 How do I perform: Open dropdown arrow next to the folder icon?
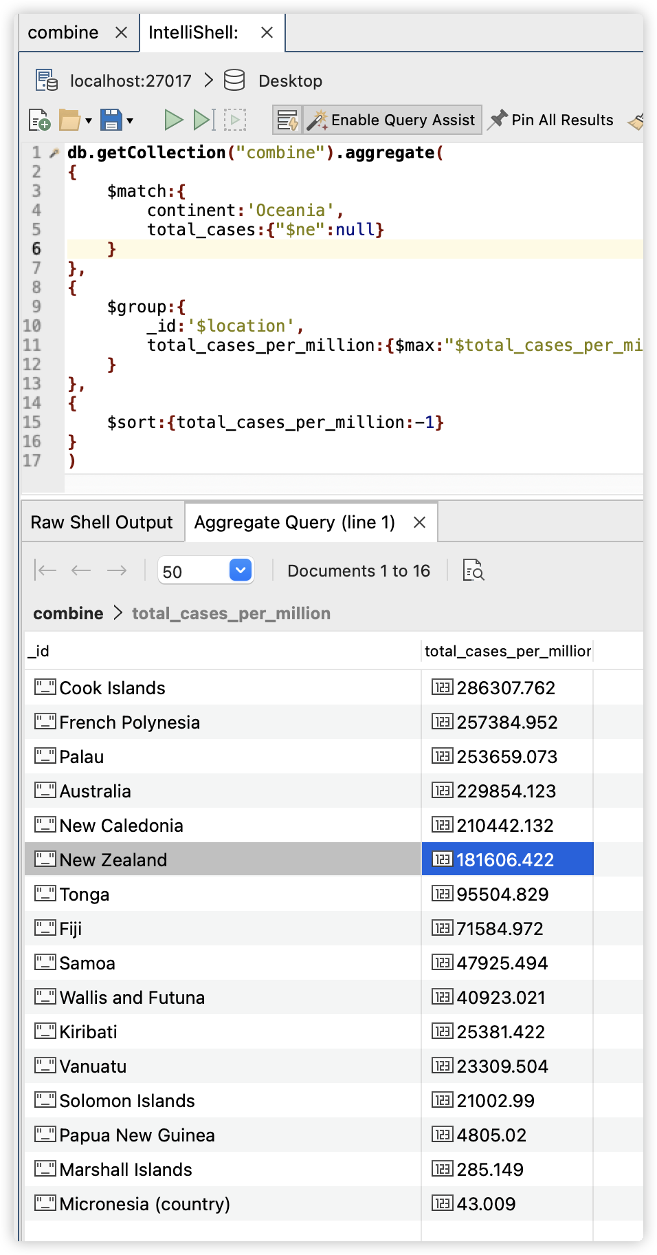click(89, 121)
